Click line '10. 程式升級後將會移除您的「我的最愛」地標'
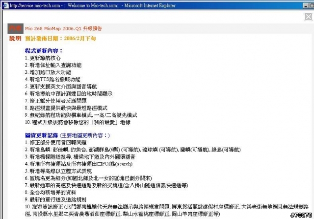314x219 pixels. coord(78,122)
